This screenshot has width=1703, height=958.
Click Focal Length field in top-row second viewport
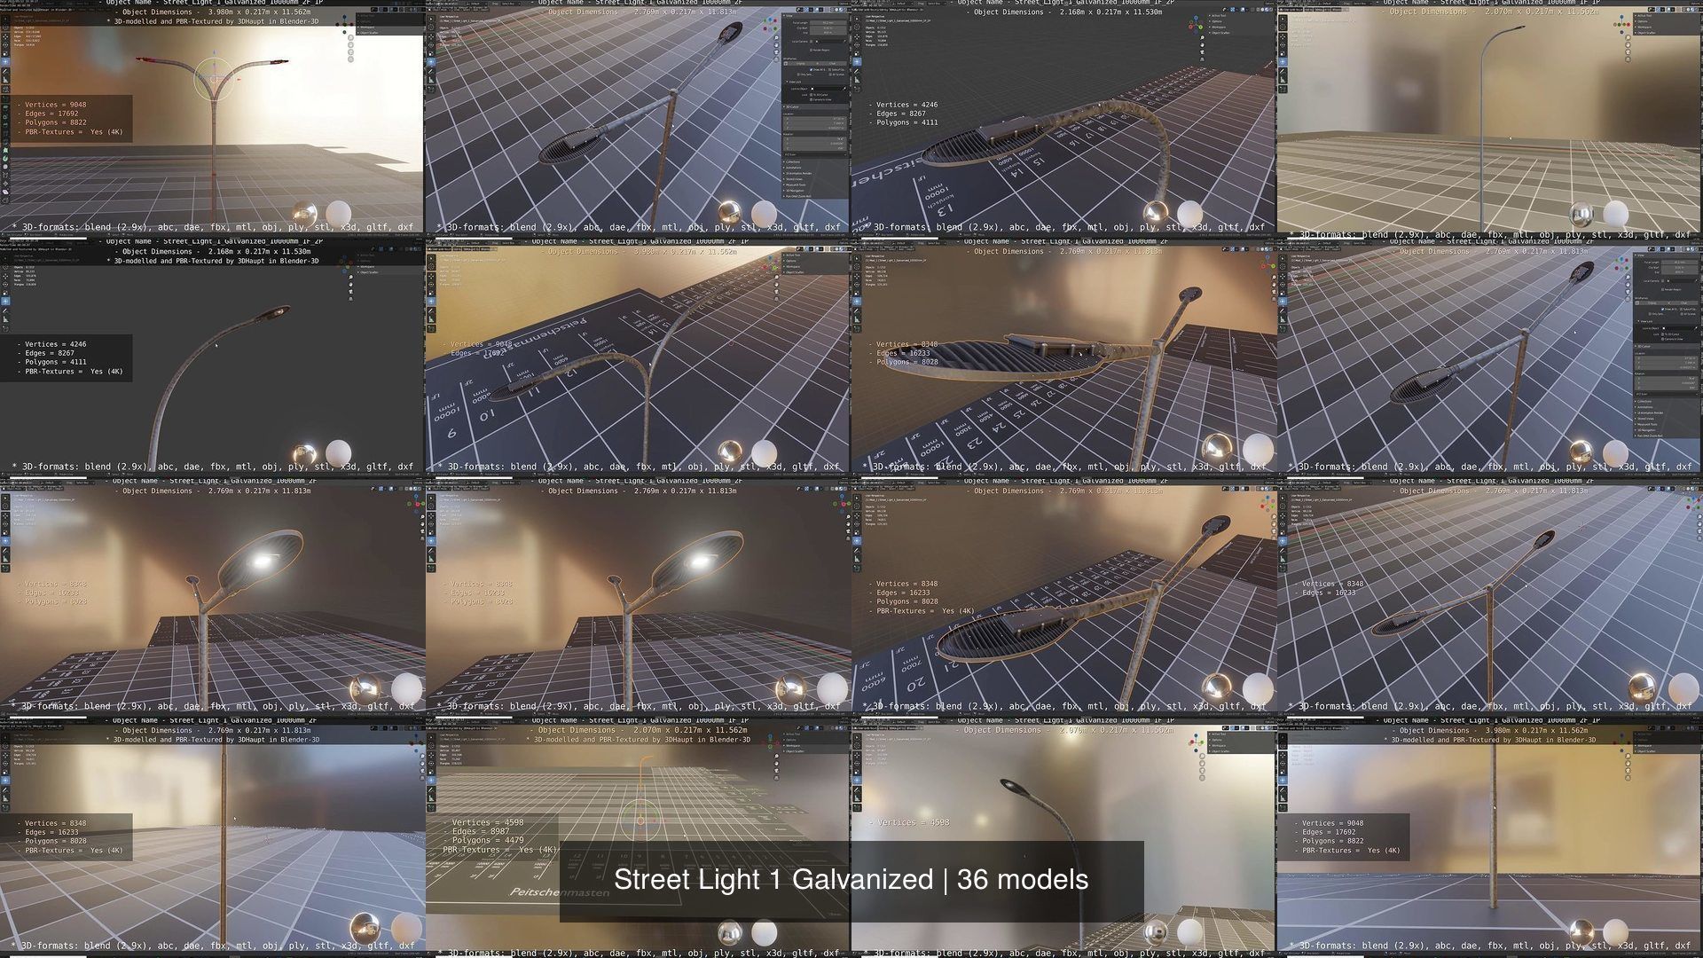pos(828,23)
